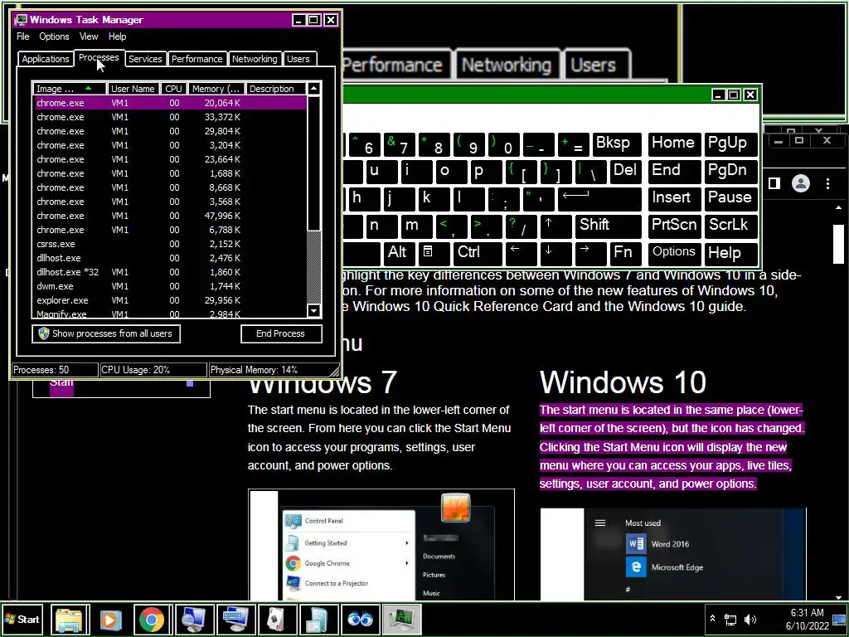This screenshot has width=849, height=637.
Task: Open the View menu in Task Manager
Action: coord(89,36)
